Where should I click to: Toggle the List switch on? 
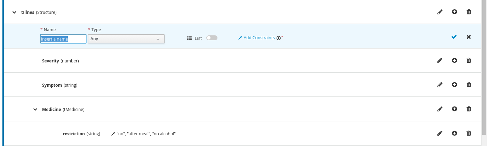pos(212,38)
